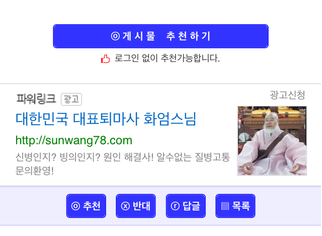Click the 반대 button label

tap(141, 206)
